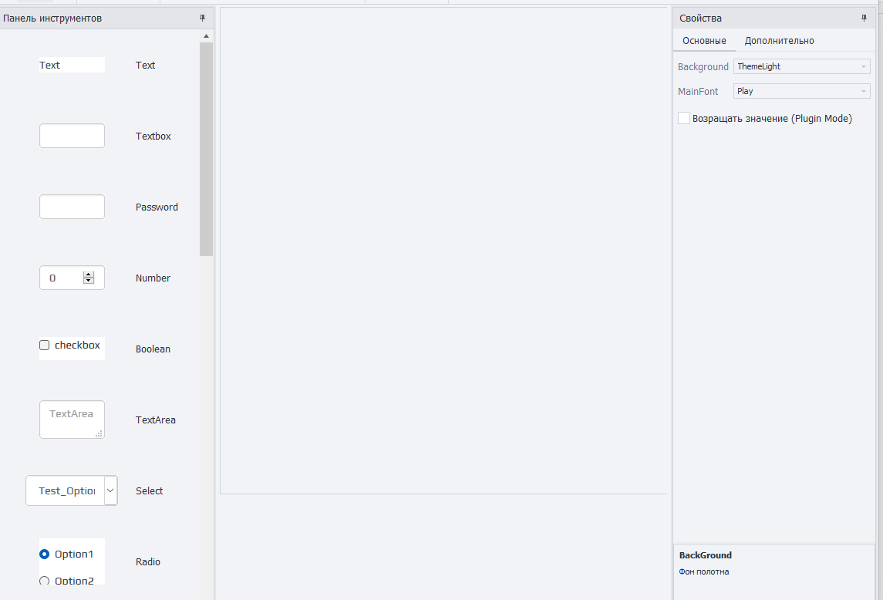
Task: Tick the sample checkbox in toolbox
Action: (45, 346)
